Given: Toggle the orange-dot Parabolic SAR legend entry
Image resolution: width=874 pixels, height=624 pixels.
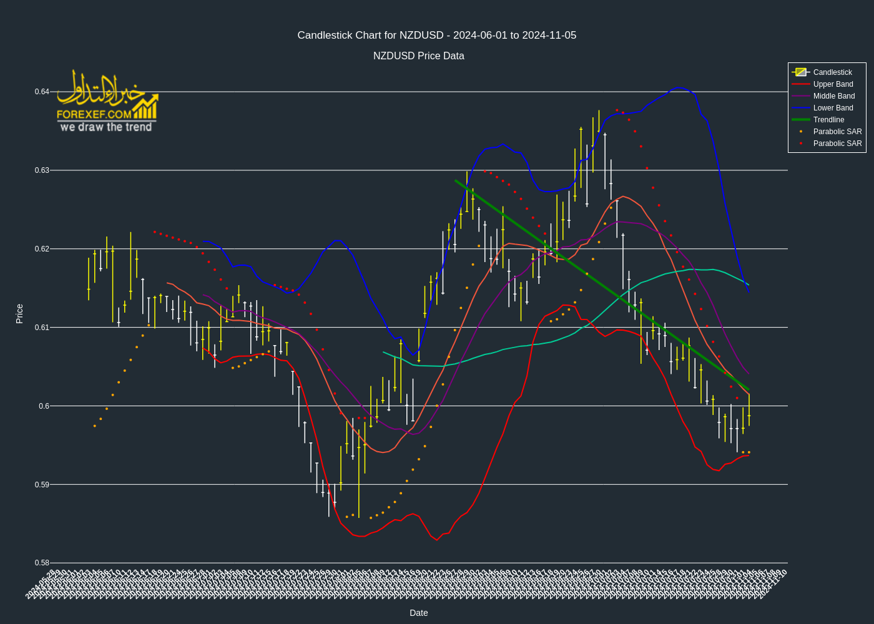Looking at the screenshot, I should point(827,132).
